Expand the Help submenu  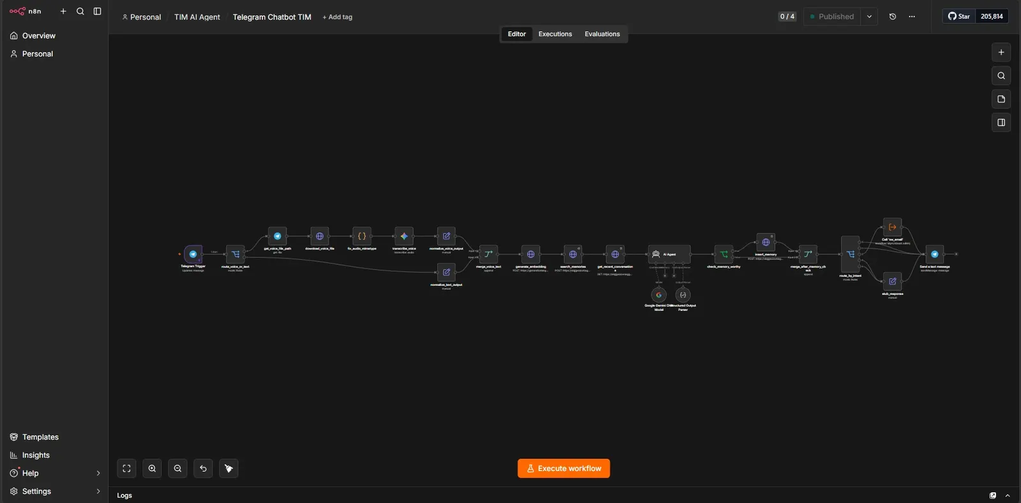point(98,473)
